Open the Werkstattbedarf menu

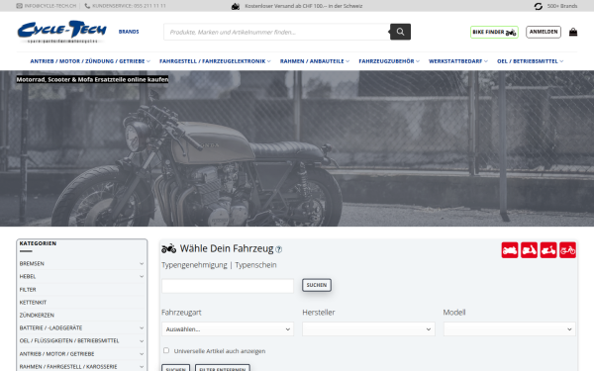pos(458,61)
